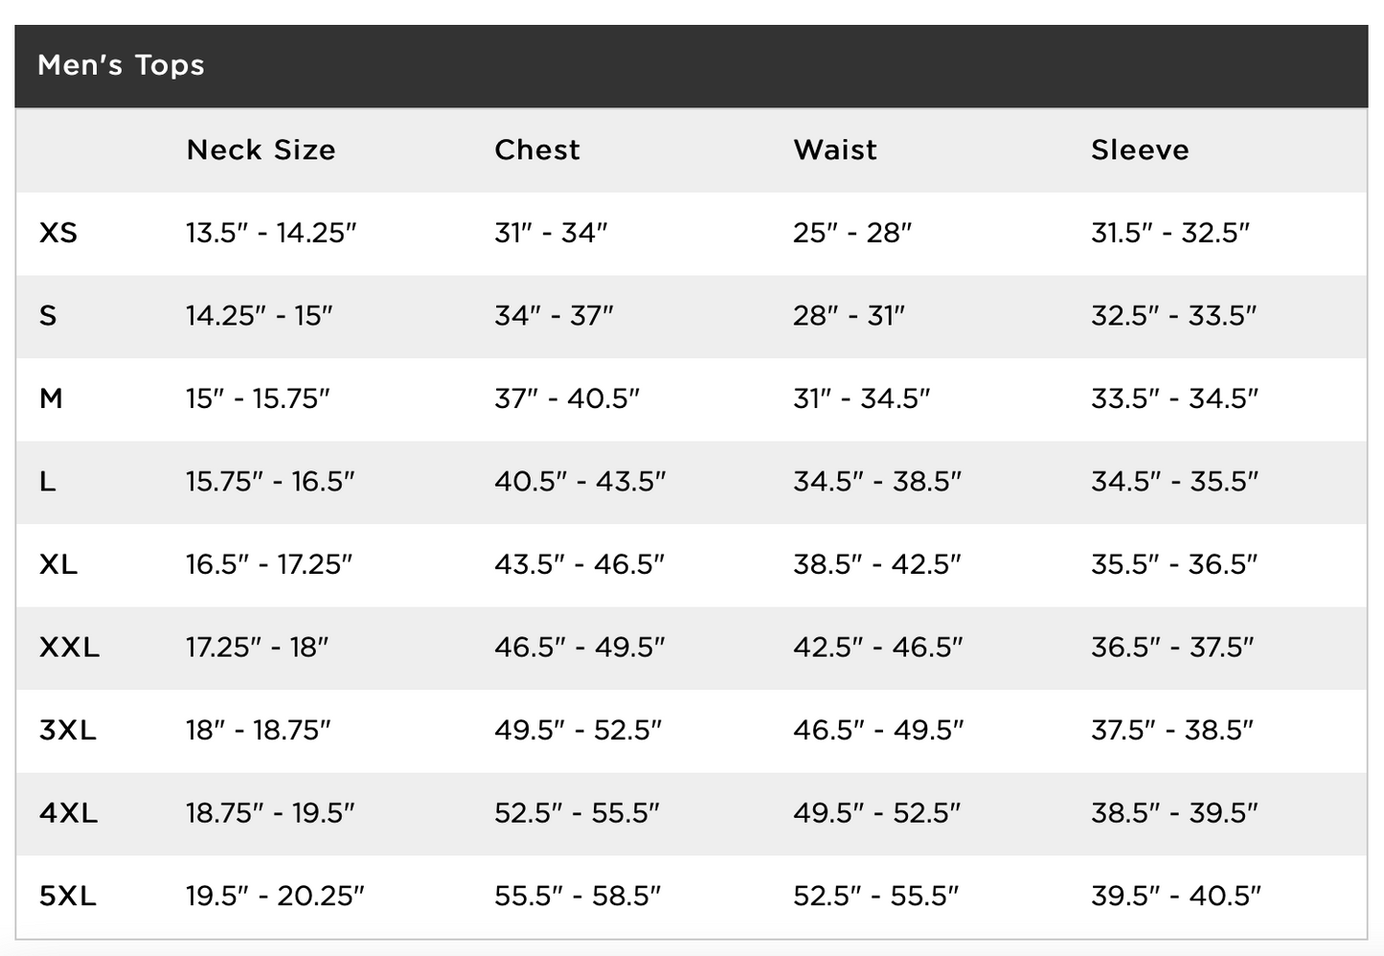Click the S size row label

pos(48,315)
